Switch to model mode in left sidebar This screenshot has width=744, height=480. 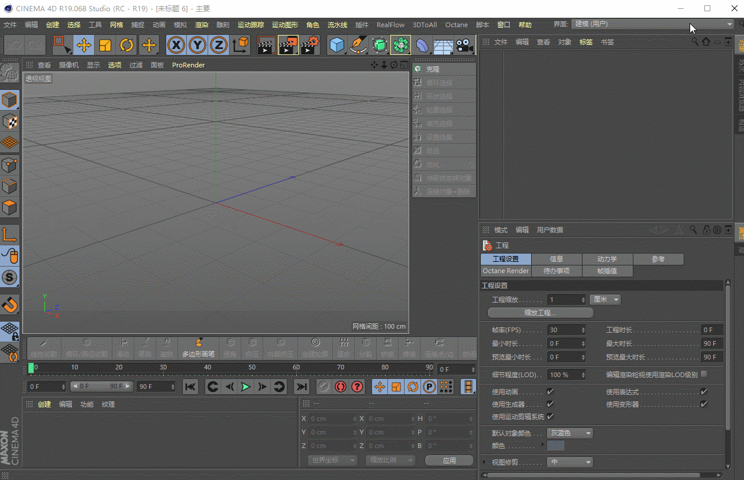(x=9, y=100)
